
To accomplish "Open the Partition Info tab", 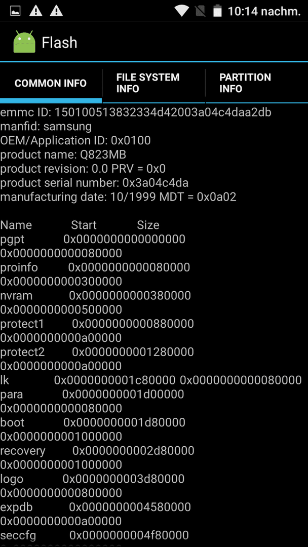I will (x=257, y=83).
